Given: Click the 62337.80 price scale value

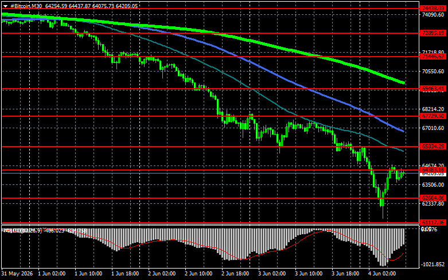Looking at the screenshot, I should click(433, 204).
